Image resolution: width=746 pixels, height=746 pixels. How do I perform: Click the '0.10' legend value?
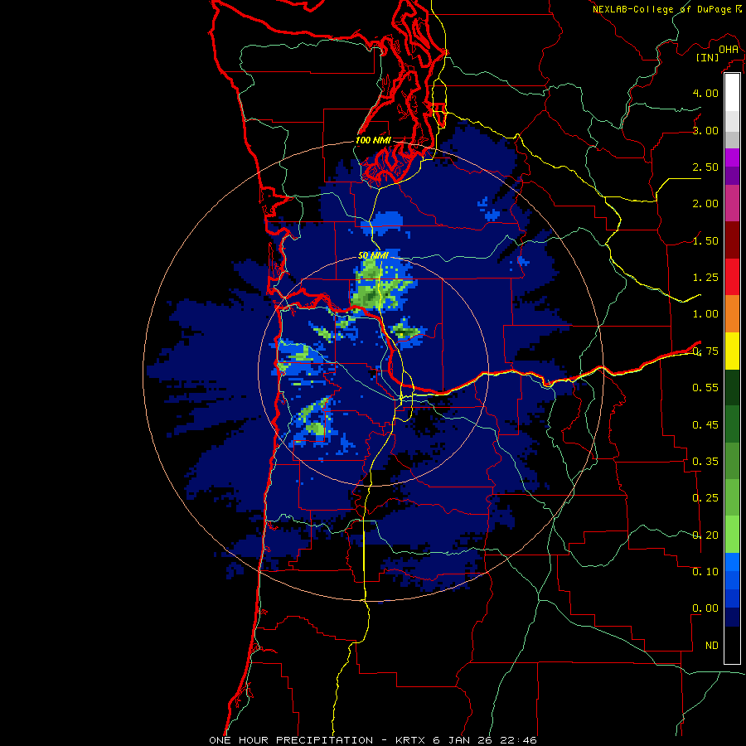click(705, 572)
